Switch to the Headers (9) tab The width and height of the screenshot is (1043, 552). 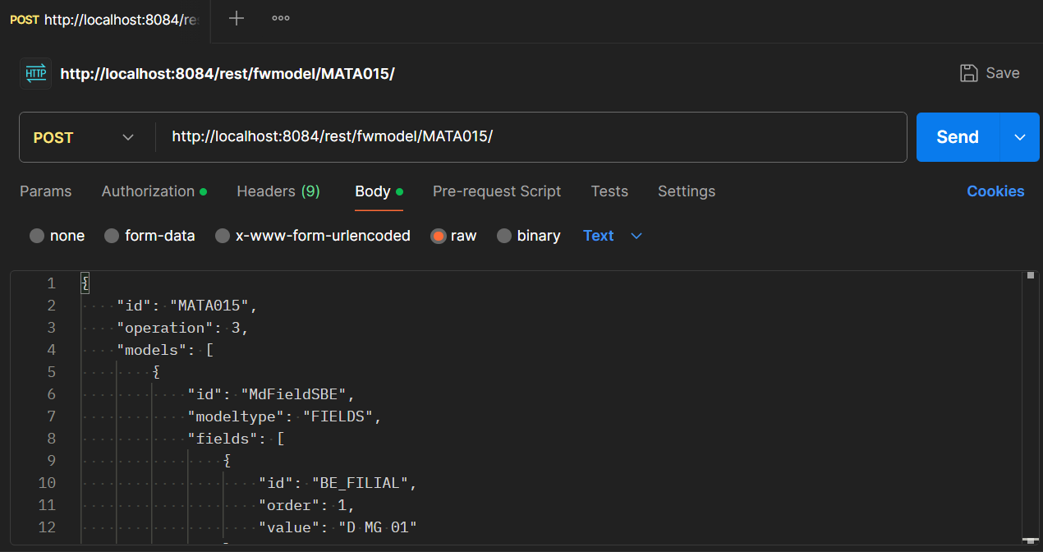[278, 191]
